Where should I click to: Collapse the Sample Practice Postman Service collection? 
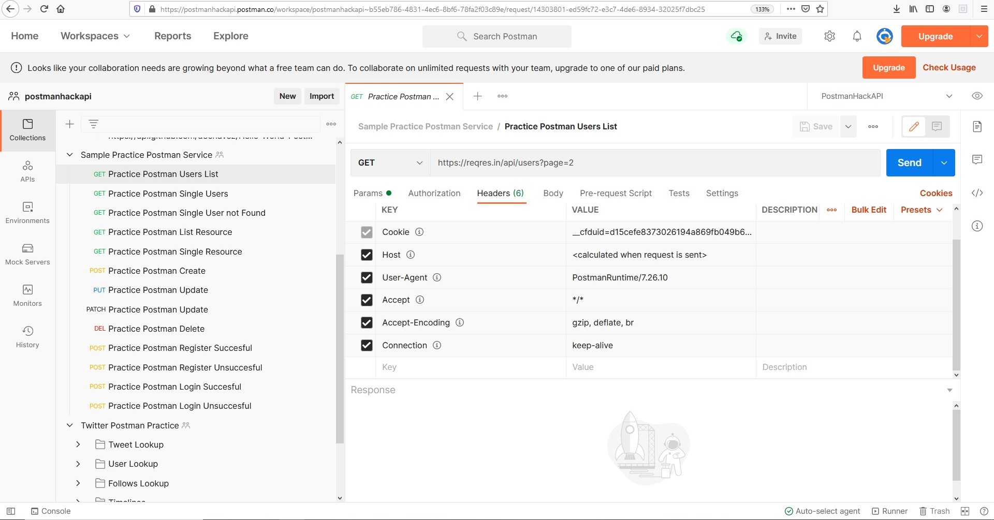[x=70, y=155]
